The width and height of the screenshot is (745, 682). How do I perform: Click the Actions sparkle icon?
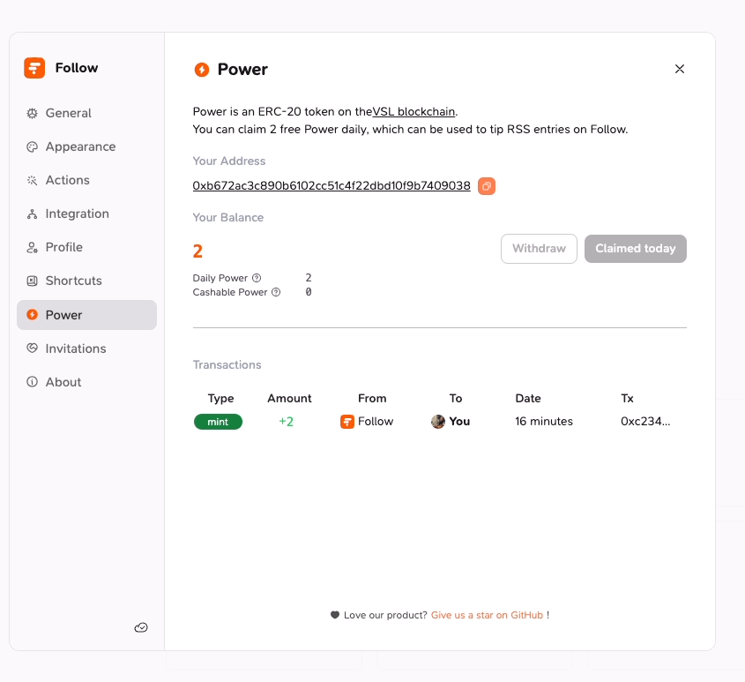[32, 180]
